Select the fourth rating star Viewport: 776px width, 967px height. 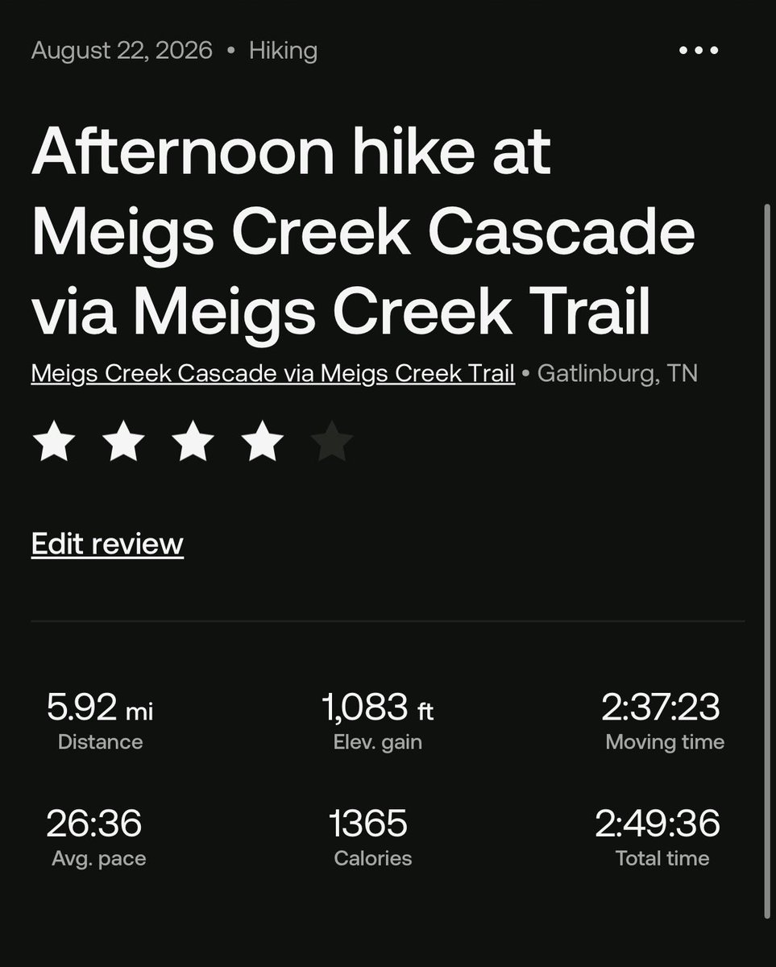point(263,444)
